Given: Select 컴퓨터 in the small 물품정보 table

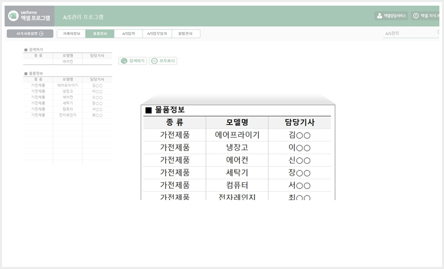Looking at the screenshot, I should [x=68, y=109].
